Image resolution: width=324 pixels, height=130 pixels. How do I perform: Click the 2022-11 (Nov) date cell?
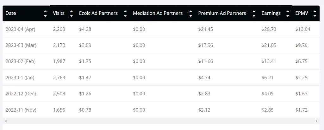click(x=21, y=110)
